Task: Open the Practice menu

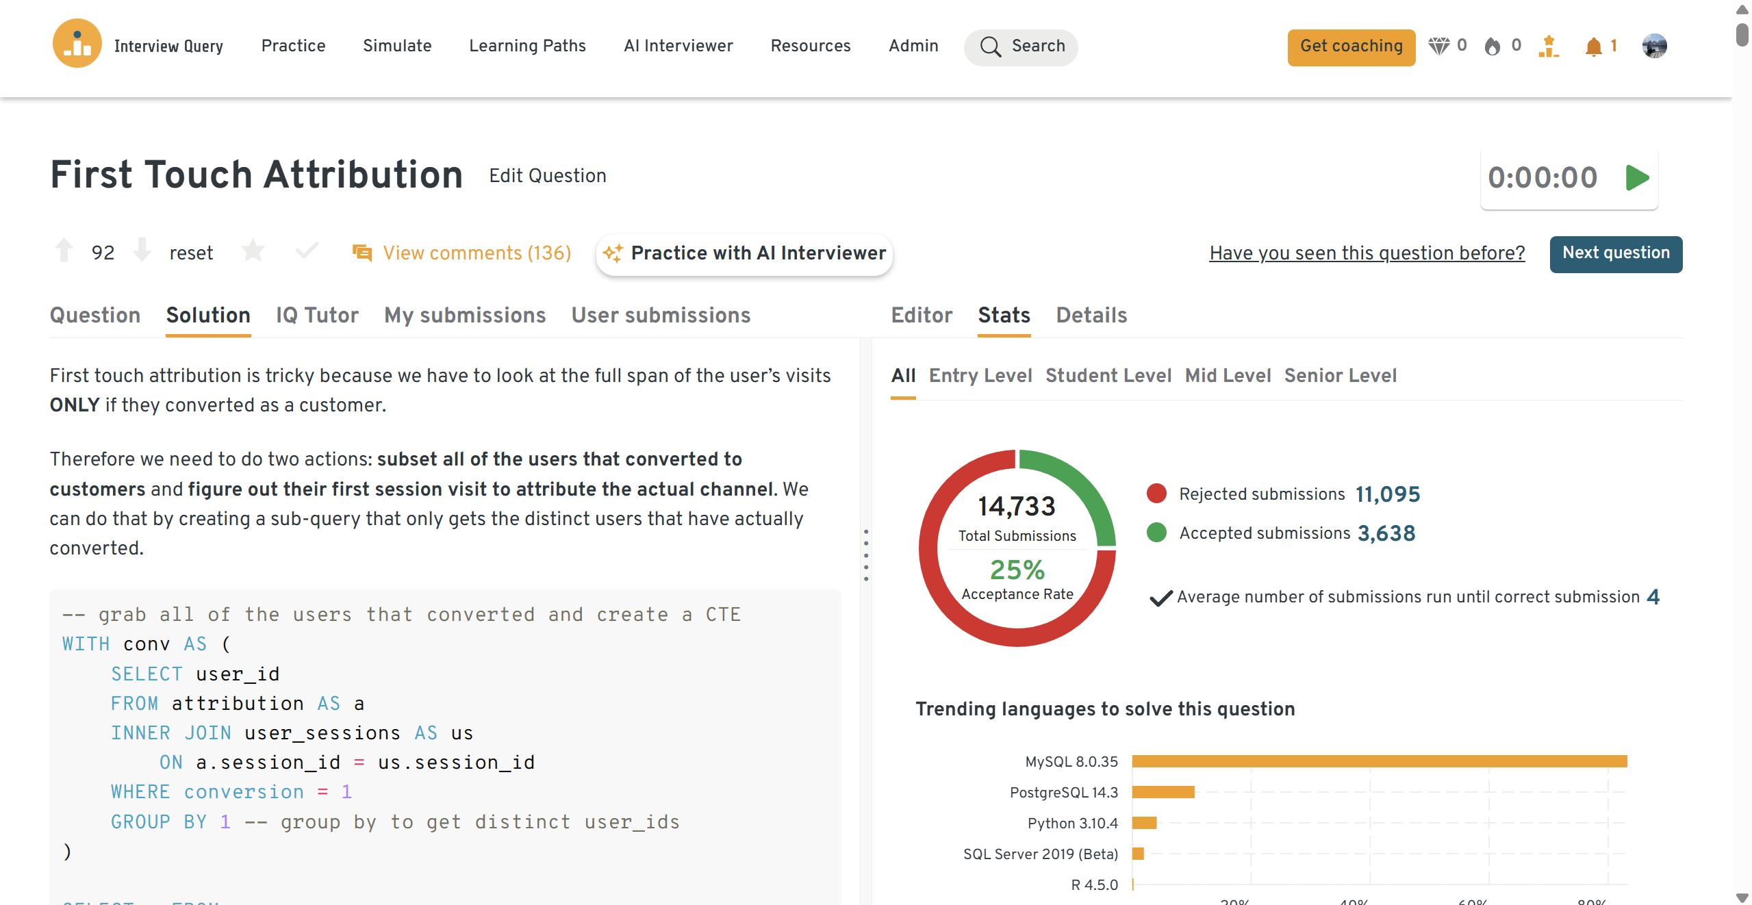Action: pyautogui.click(x=293, y=46)
